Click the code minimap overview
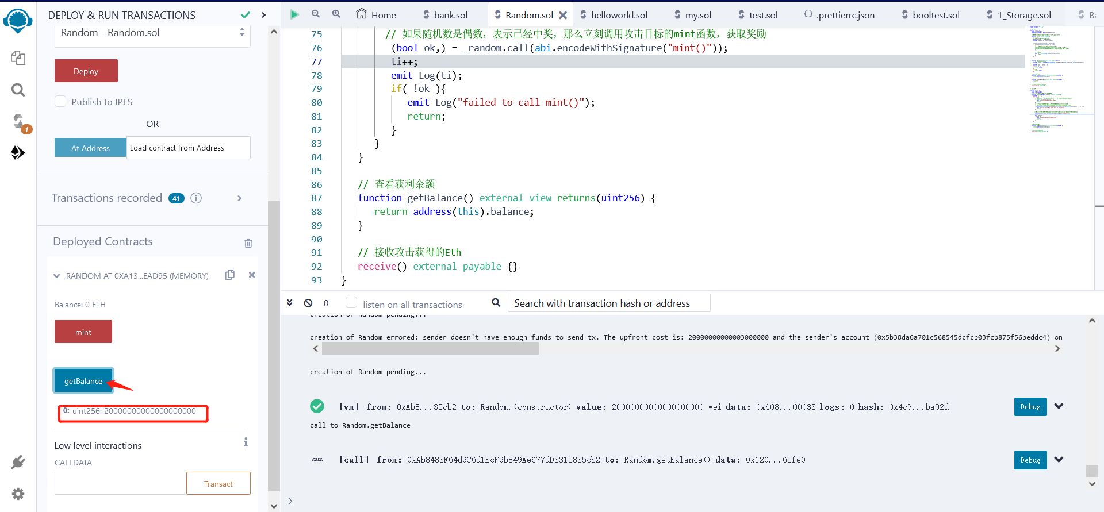This screenshot has height=512, width=1104. click(1061, 80)
